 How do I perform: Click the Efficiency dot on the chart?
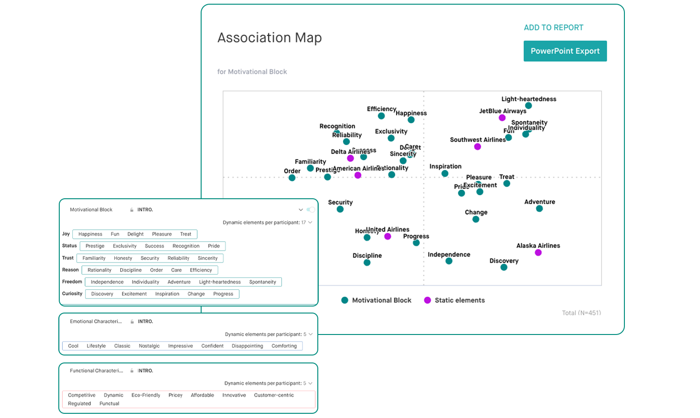click(381, 116)
